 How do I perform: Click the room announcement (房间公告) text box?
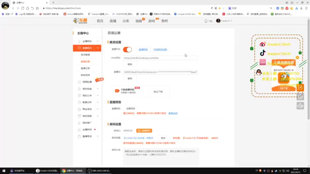(x=161, y=157)
